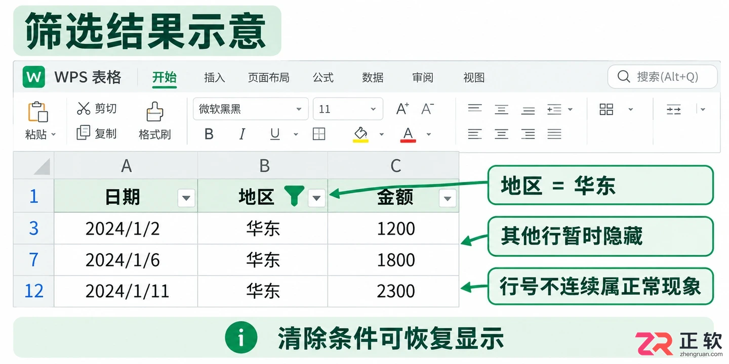This screenshot has width=729, height=364.
Task: Align text right in bottom row
Action: (x=529, y=134)
